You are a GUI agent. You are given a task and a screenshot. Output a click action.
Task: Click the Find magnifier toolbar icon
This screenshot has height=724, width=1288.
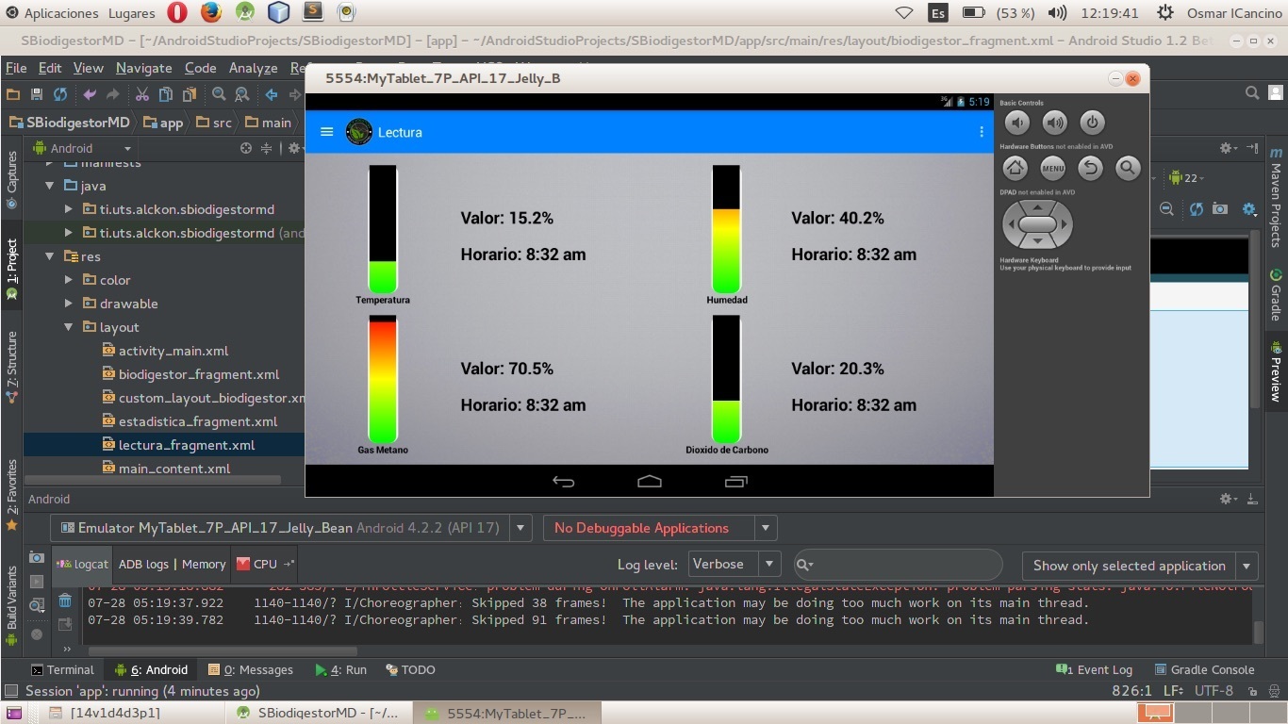pos(219,94)
